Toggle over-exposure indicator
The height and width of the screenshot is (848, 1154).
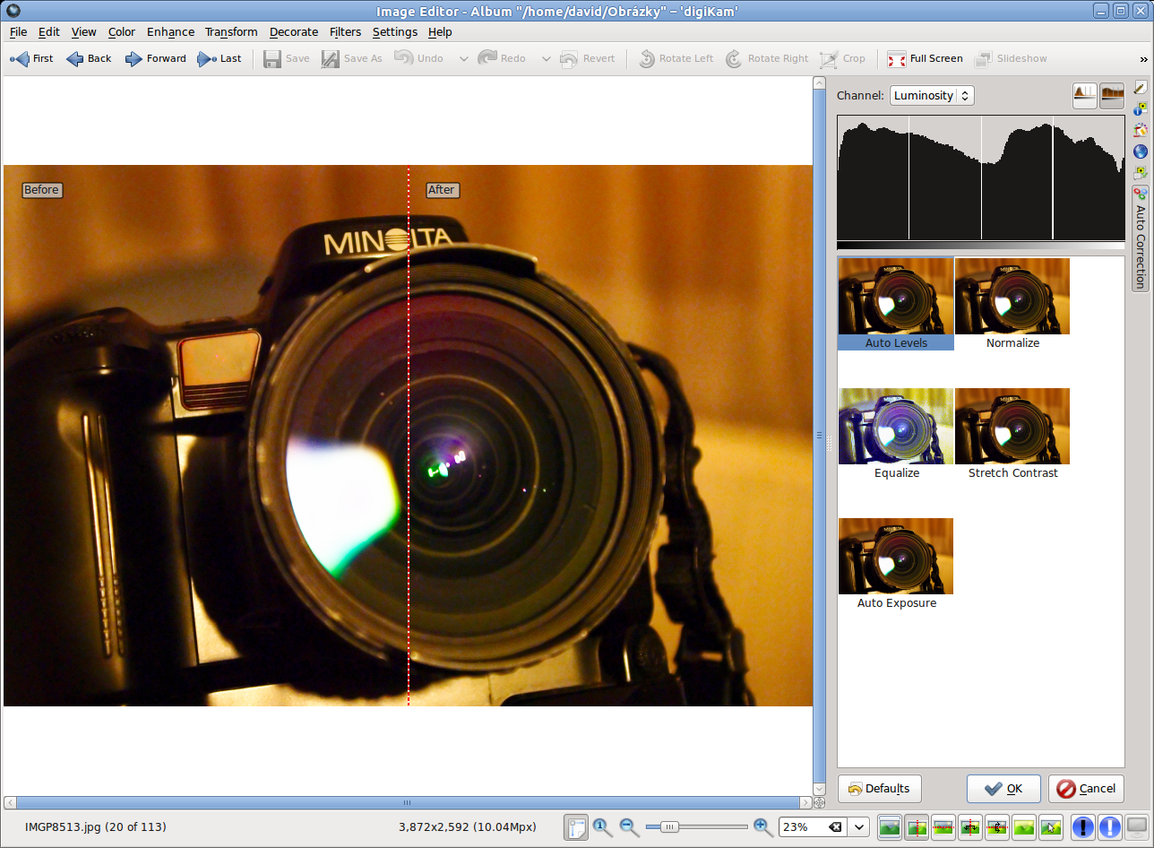pyautogui.click(x=1110, y=826)
